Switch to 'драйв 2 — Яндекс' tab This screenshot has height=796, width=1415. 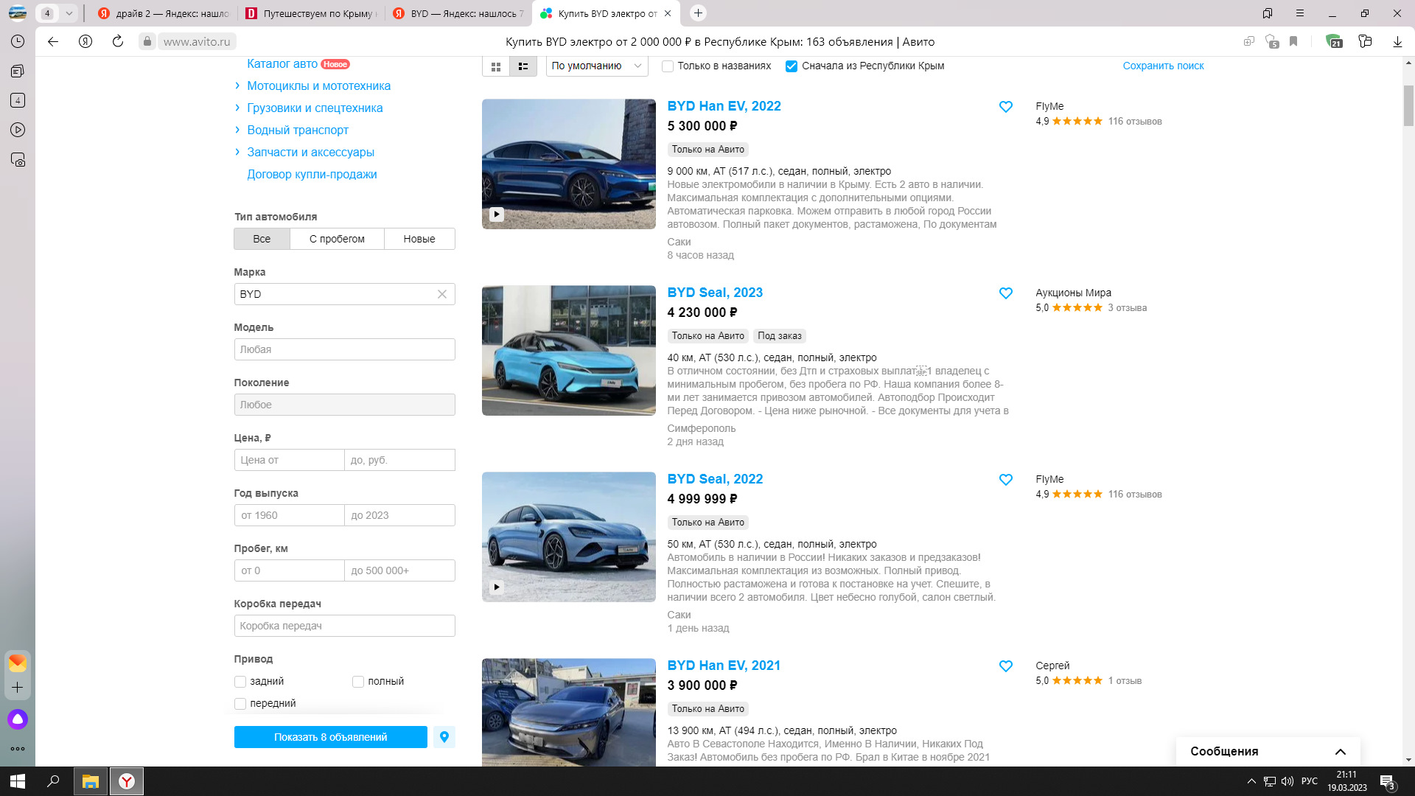[164, 13]
